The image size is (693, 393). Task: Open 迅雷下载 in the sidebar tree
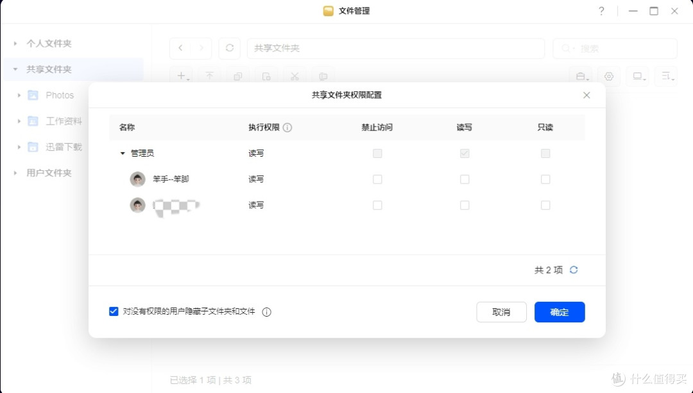click(x=64, y=147)
